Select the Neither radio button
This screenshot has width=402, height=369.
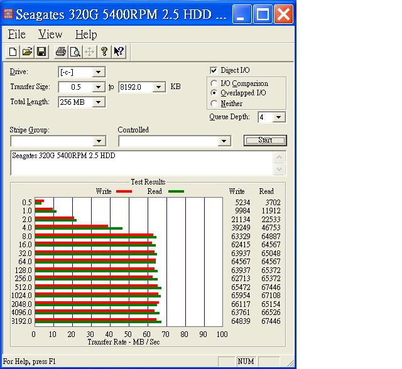[x=214, y=104]
